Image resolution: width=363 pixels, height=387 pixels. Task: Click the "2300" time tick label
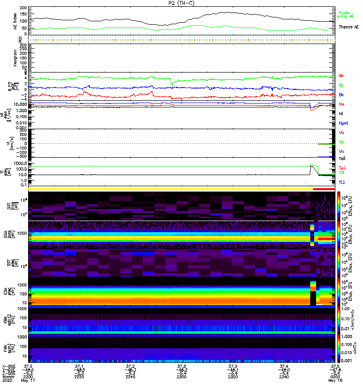(181, 377)
